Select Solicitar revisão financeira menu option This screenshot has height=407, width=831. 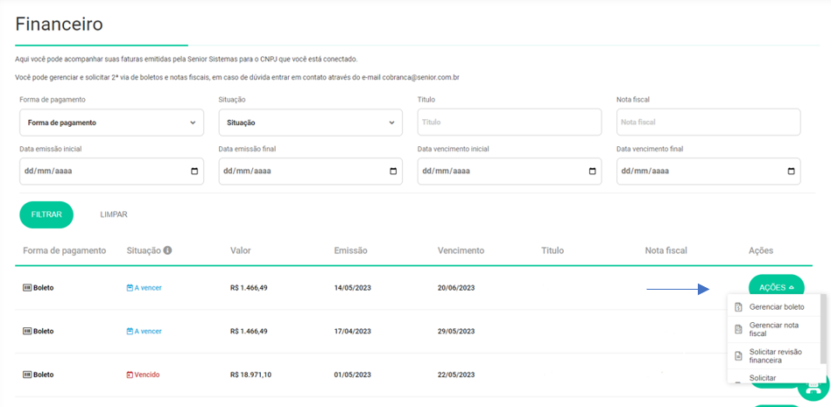(x=773, y=355)
